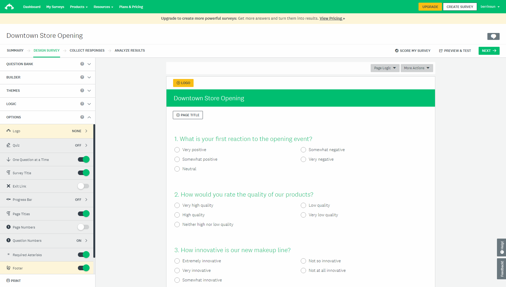This screenshot has width=506, height=287.
Task: Switch to the Analyze Results tab
Action: [130, 51]
